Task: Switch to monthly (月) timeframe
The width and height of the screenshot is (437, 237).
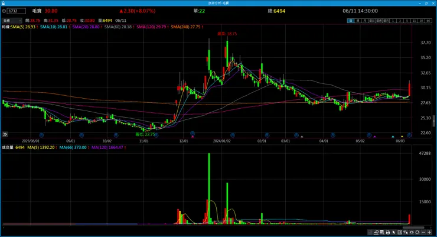Action: click(365, 21)
